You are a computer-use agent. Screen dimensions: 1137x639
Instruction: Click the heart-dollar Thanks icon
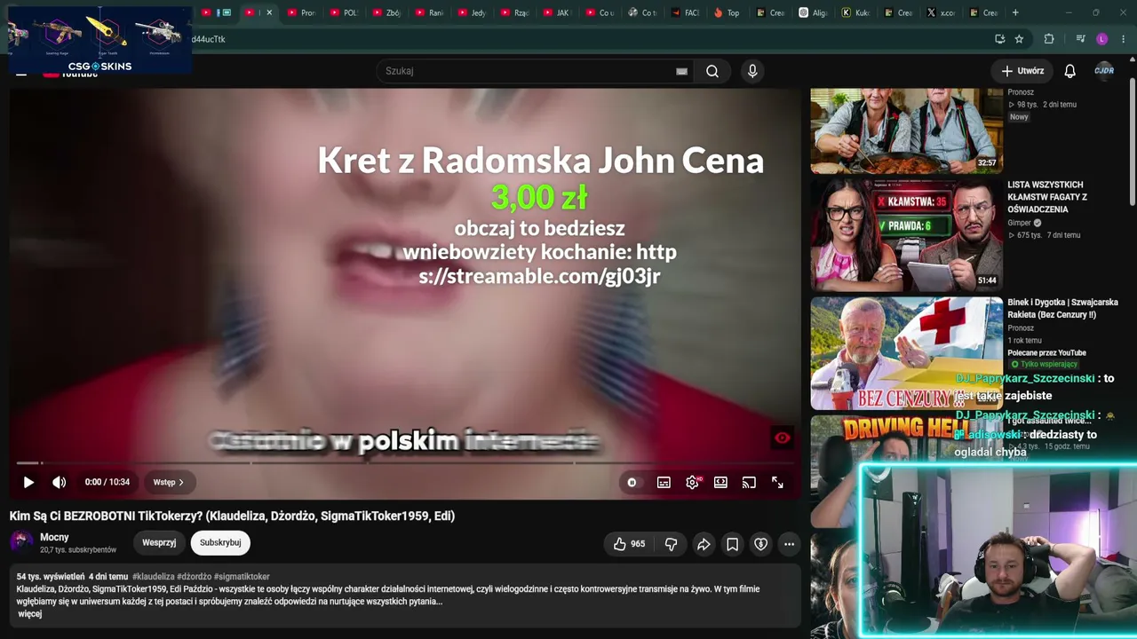(x=760, y=544)
